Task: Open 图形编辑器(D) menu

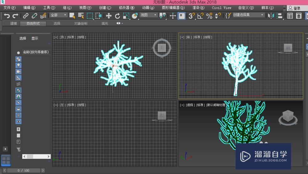Action: 173,8
